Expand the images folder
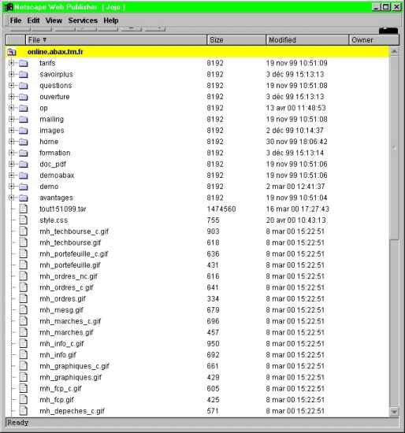 point(11,131)
